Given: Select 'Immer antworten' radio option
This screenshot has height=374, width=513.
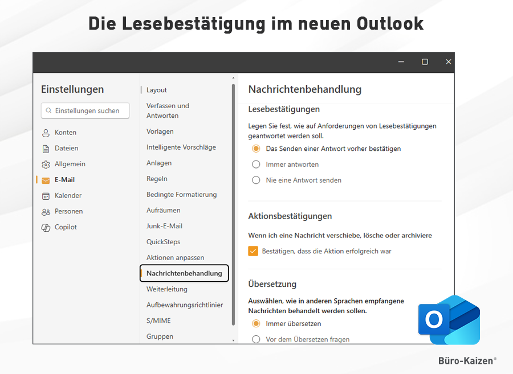Looking at the screenshot, I should (x=256, y=165).
